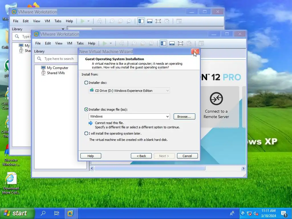Click manage snapshots icon in back window

[129, 21]
